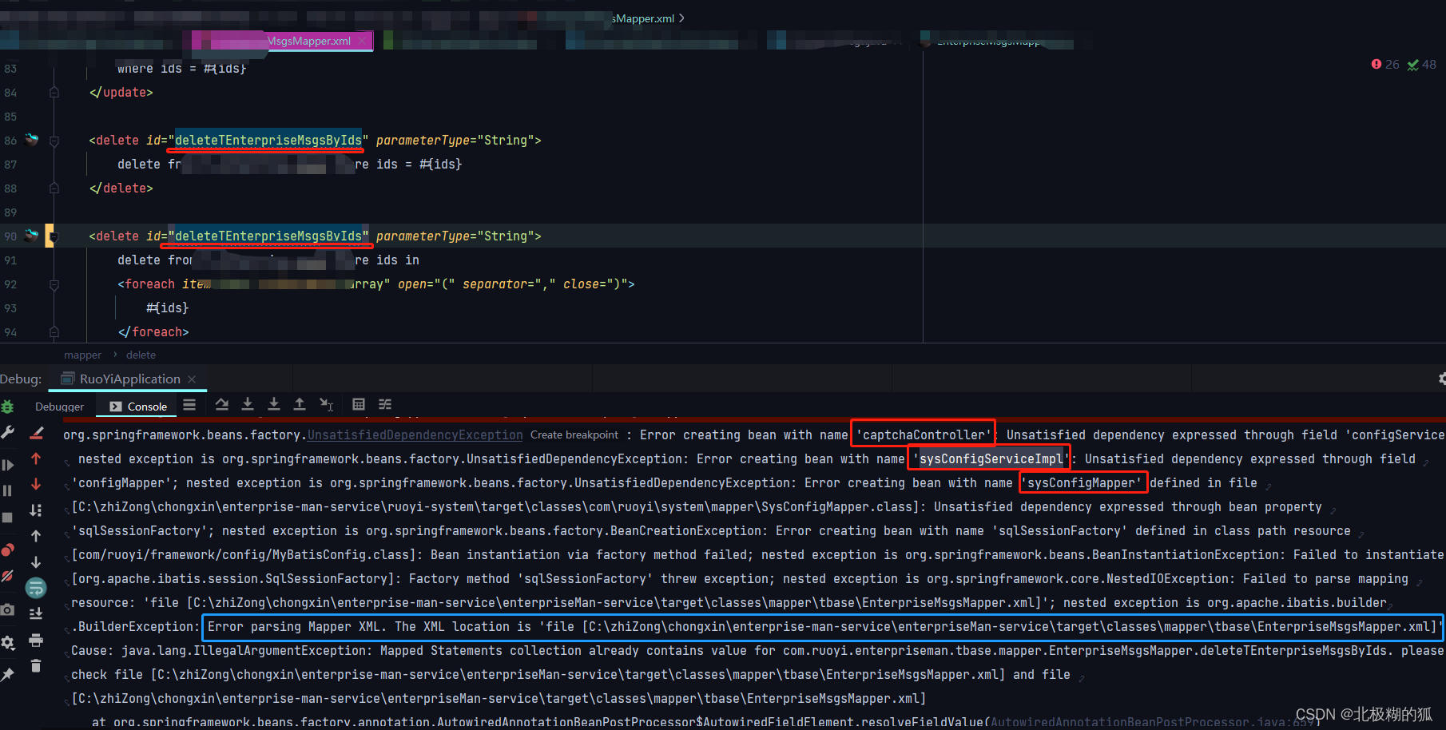The image size is (1446, 730).
Task: Print the console contents
Action: click(36, 641)
